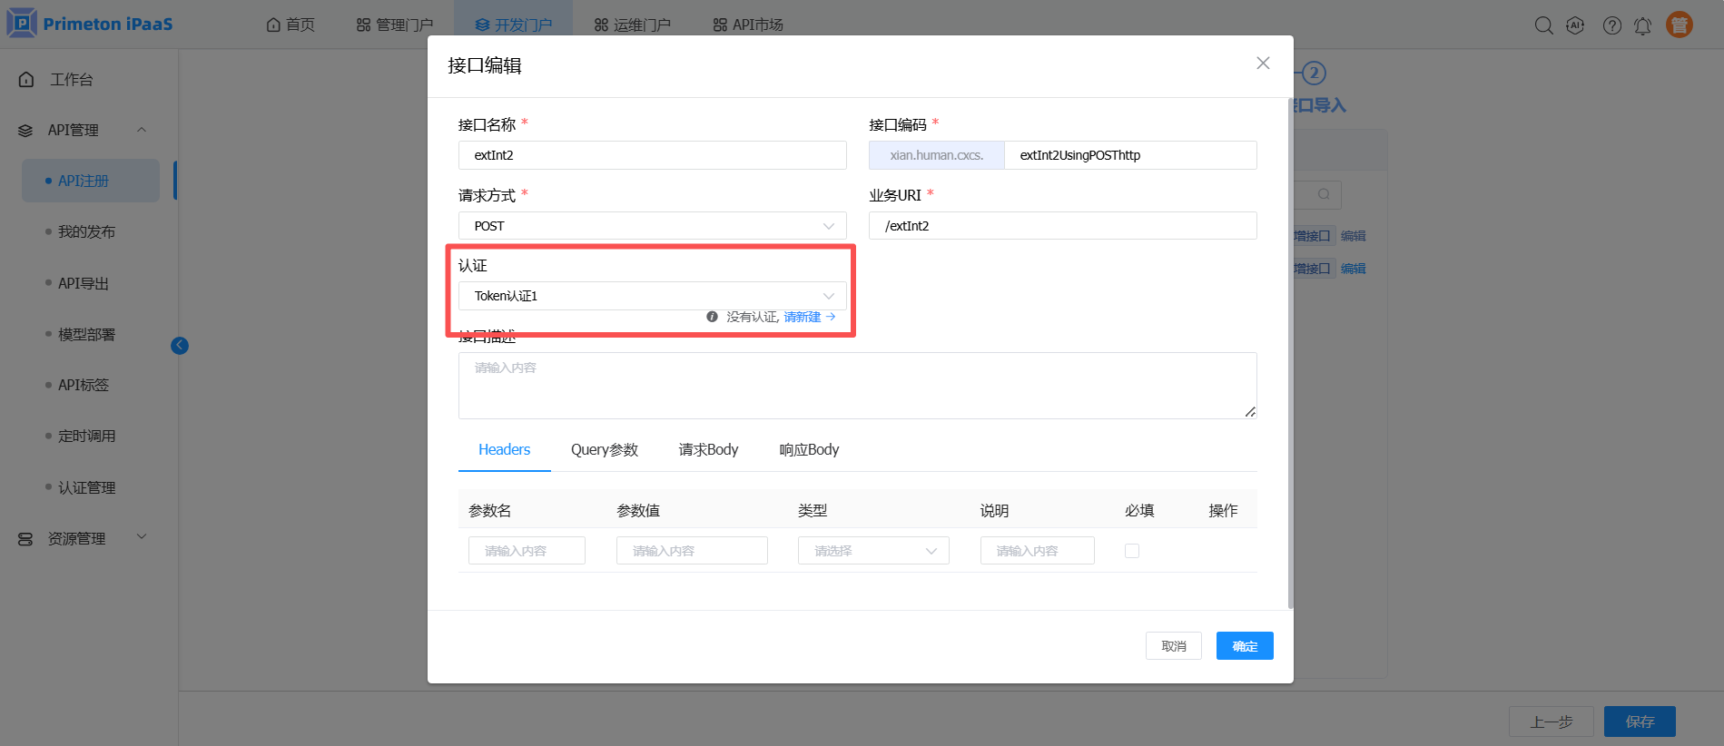Click the 确定 confirm button
The height and width of the screenshot is (746, 1724).
pyautogui.click(x=1244, y=646)
